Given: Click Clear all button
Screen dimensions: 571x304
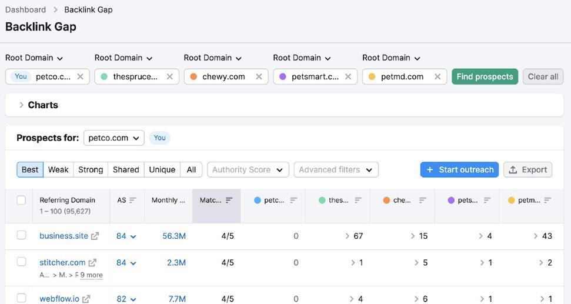Looking at the screenshot, I should (x=543, y=76).
